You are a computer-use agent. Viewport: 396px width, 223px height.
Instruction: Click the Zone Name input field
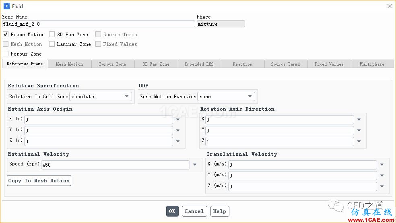tap(99, 24)
